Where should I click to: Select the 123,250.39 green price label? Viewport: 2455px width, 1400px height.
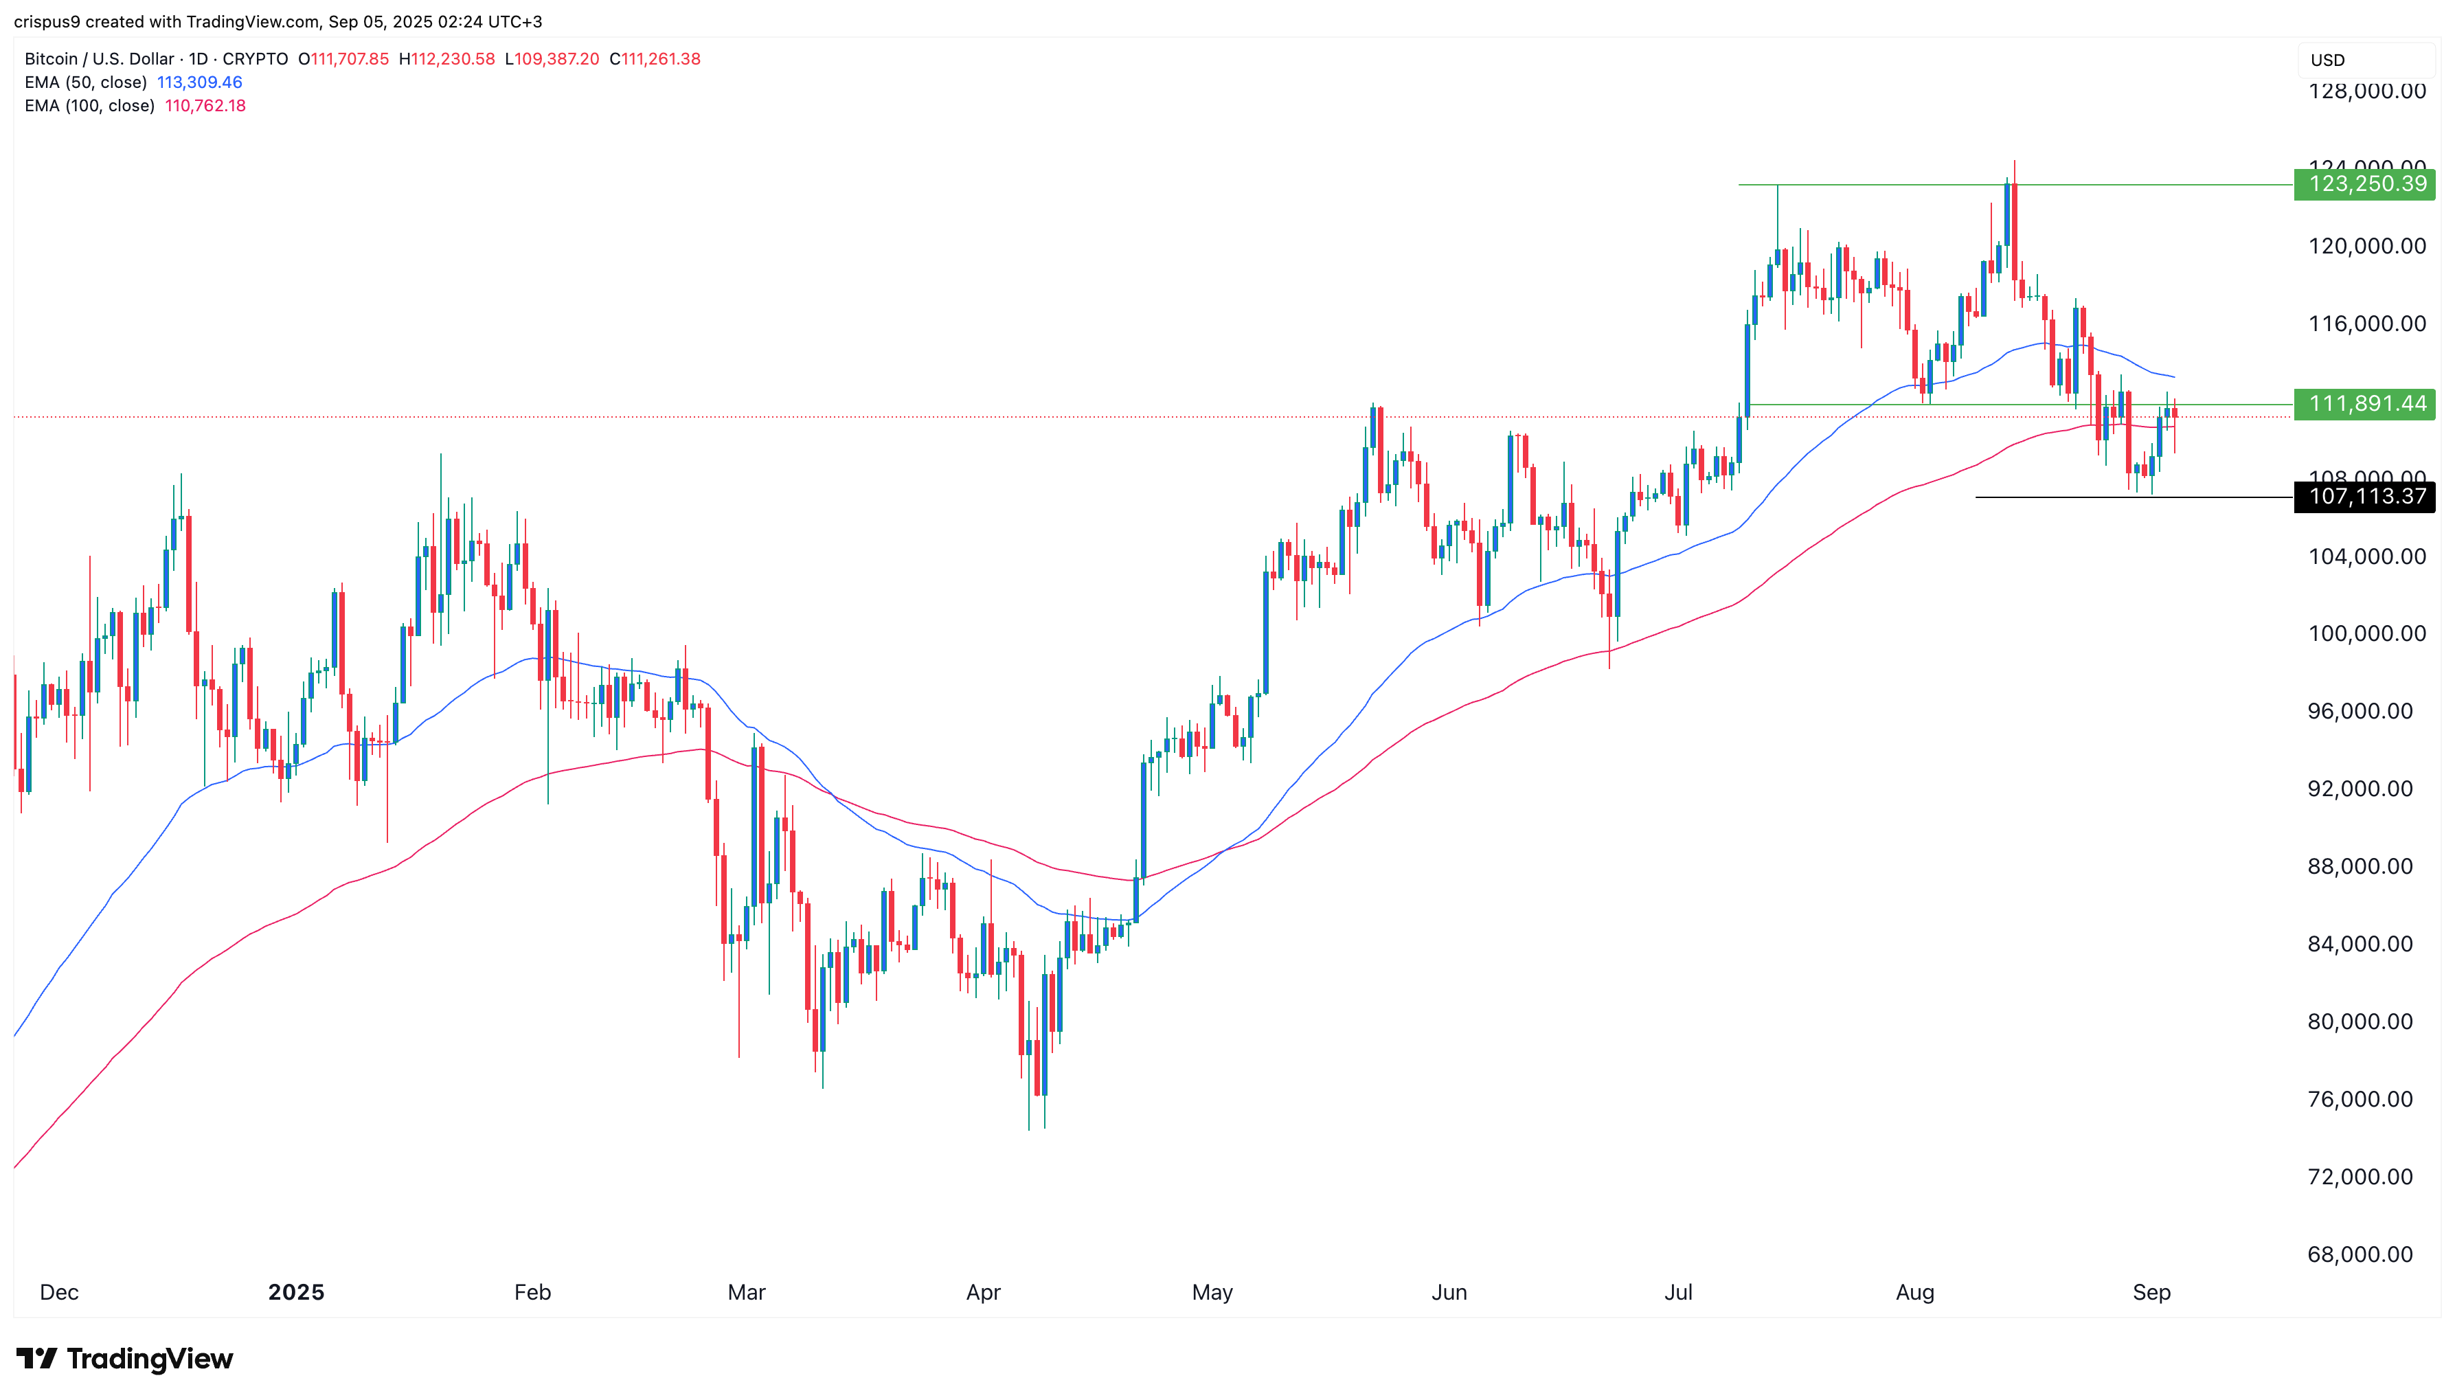click(x=2364, y=183)
